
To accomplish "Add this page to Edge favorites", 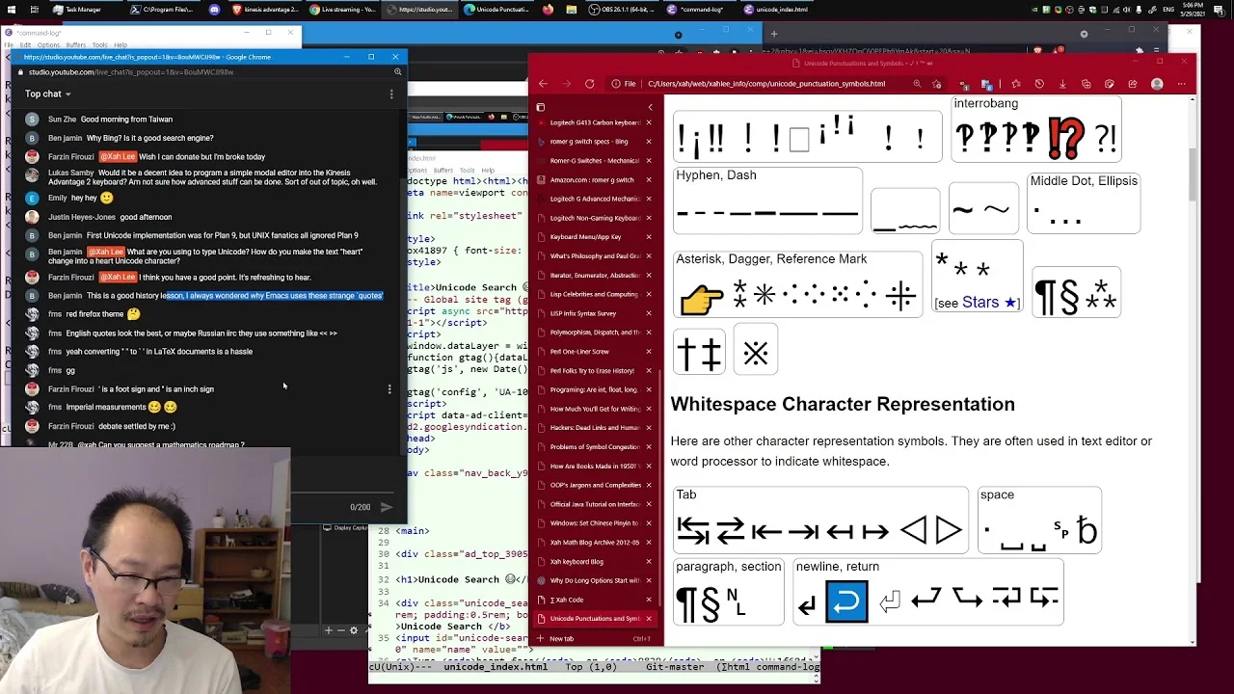I will 937,84.
